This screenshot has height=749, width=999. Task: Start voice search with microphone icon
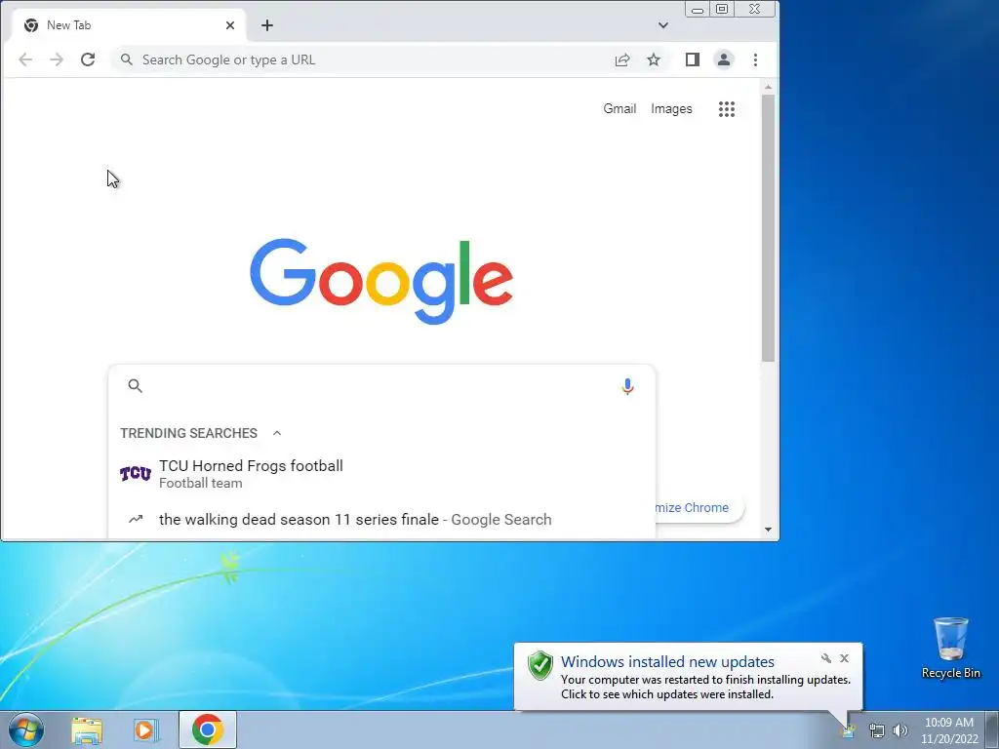pos(627,386)
